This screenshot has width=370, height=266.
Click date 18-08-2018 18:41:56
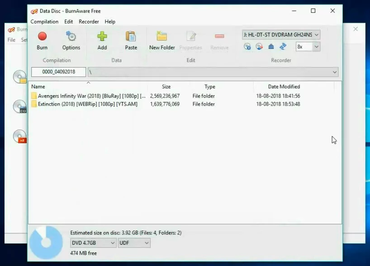click(x=278, y=96)
